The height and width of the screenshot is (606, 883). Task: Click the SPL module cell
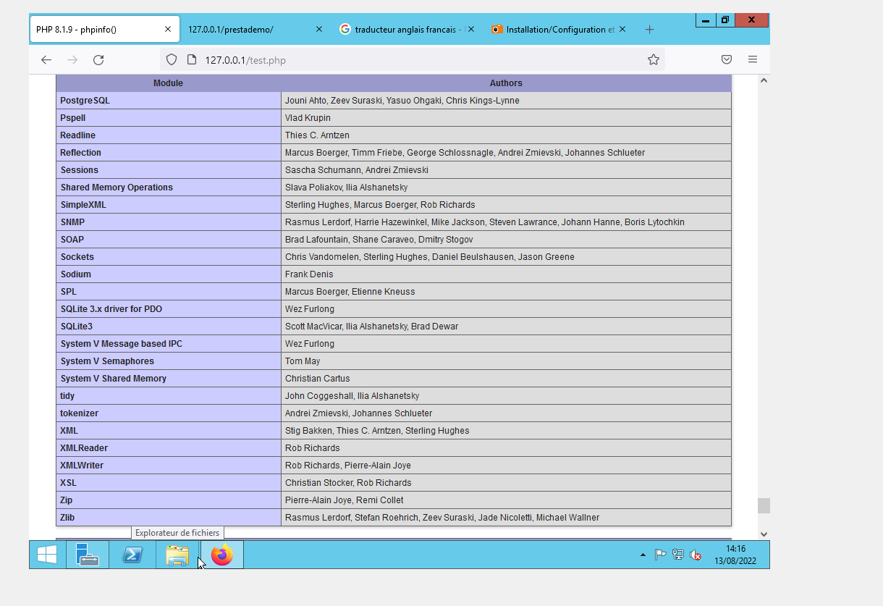click(169, 292)
